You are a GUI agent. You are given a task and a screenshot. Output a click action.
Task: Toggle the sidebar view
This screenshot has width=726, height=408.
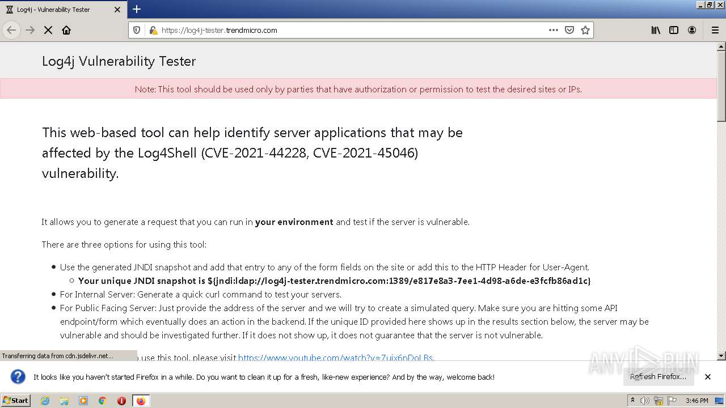(x=674, y=30)
